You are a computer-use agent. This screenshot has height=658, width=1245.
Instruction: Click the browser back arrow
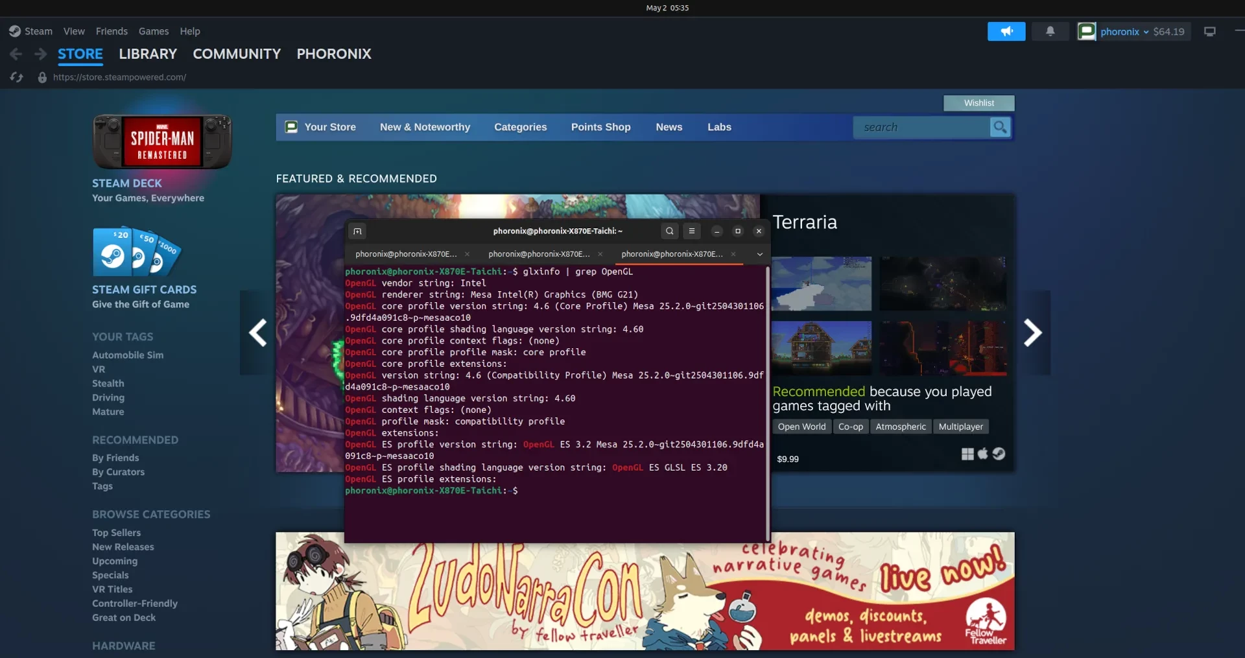point(16,54)
